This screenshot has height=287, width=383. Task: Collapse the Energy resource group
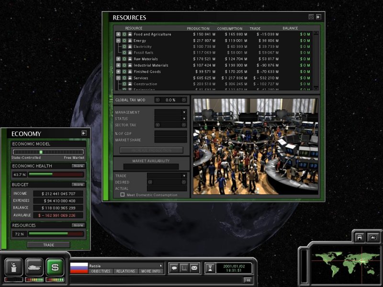point(118,41)
